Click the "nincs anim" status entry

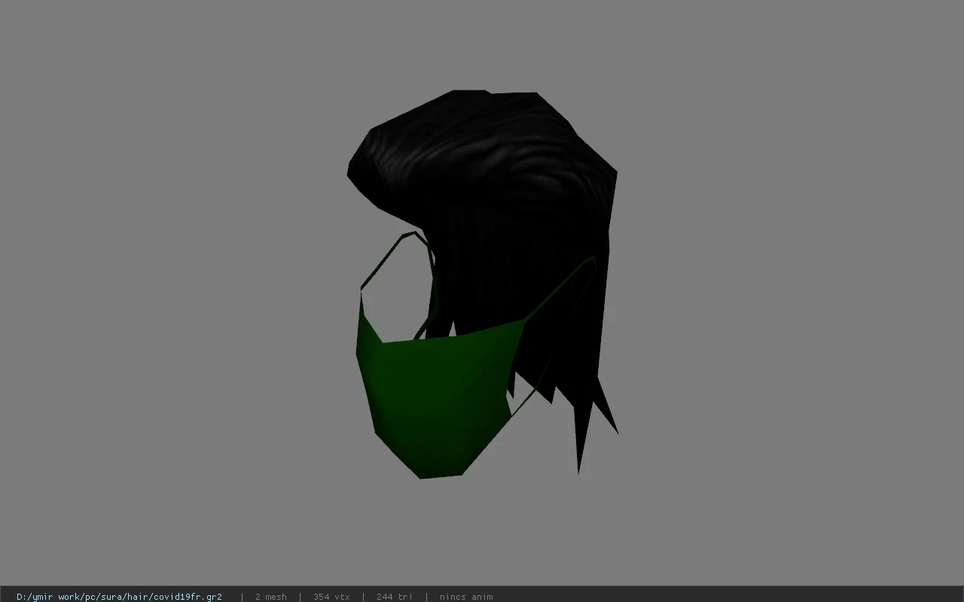point(466,597)
